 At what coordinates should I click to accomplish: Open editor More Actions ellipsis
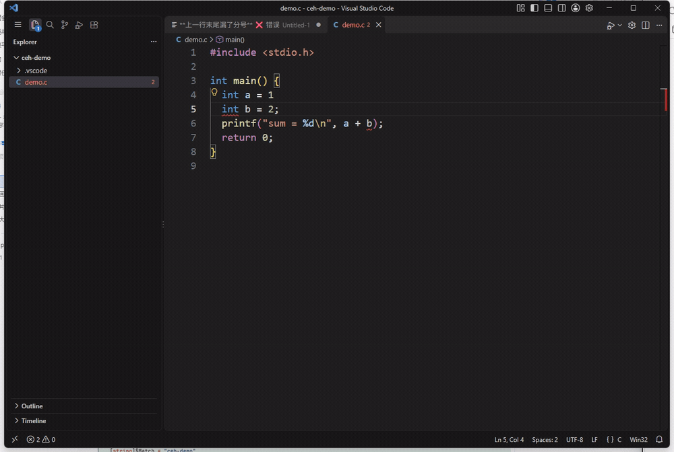click(x=659, y=26)
